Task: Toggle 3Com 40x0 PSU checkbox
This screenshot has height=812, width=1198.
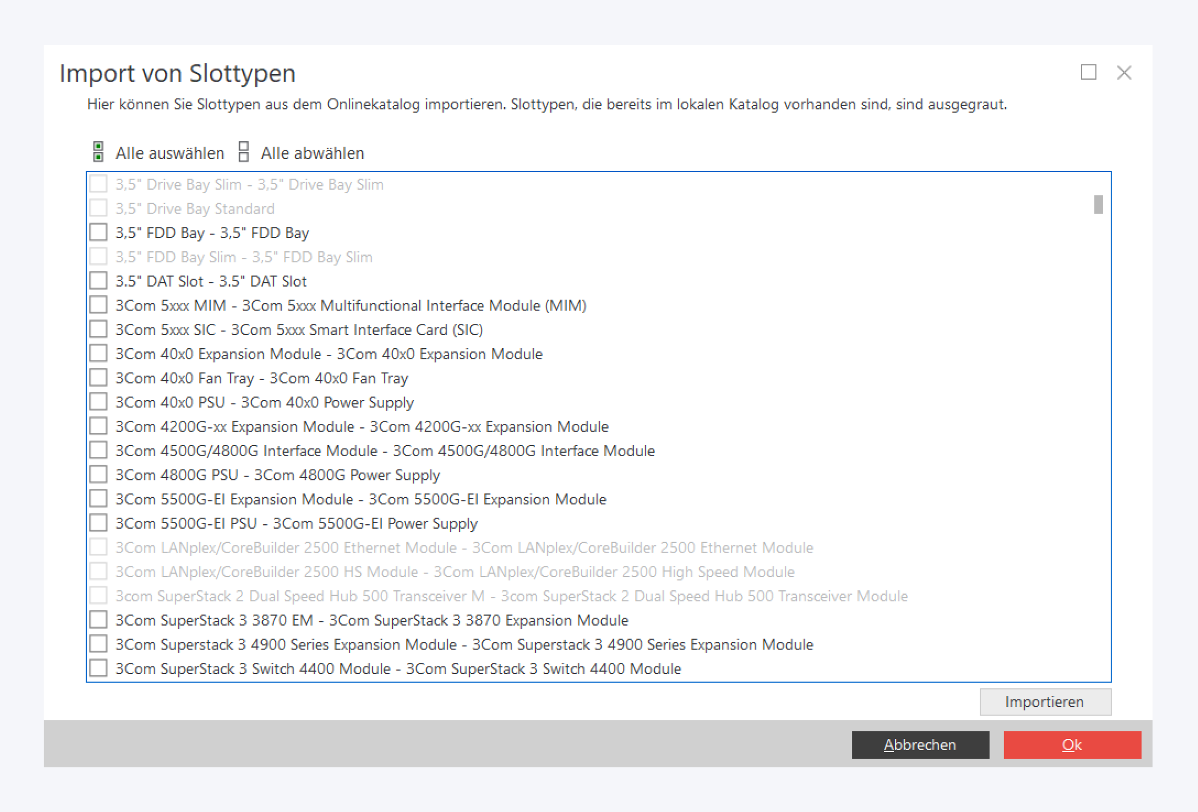Action: tap(98, 402)
